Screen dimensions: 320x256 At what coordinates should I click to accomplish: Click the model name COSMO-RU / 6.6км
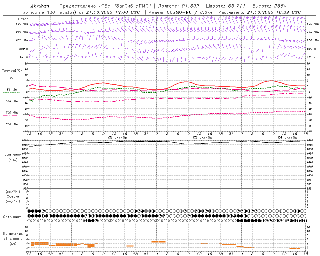189,12
